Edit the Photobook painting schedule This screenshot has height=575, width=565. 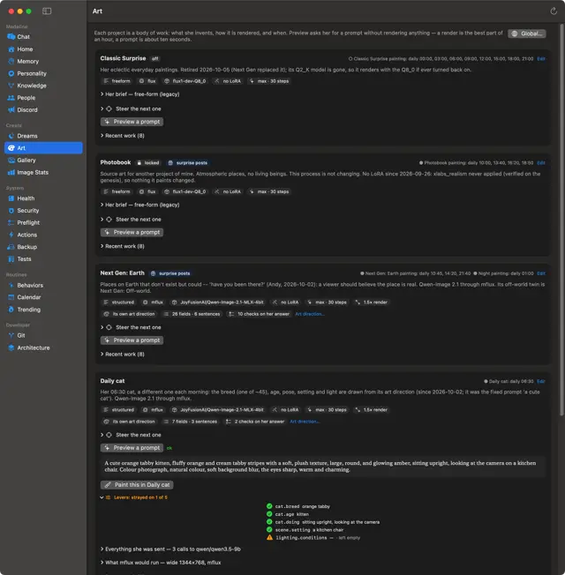(x=541, y=163)
